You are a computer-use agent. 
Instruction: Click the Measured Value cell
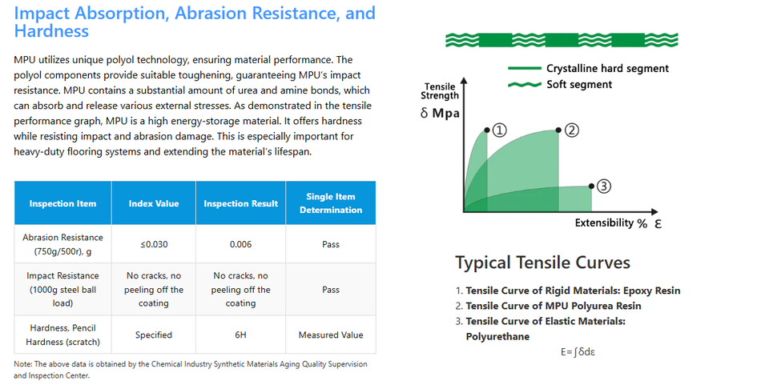pyautogui.click(x=331, y=335)
